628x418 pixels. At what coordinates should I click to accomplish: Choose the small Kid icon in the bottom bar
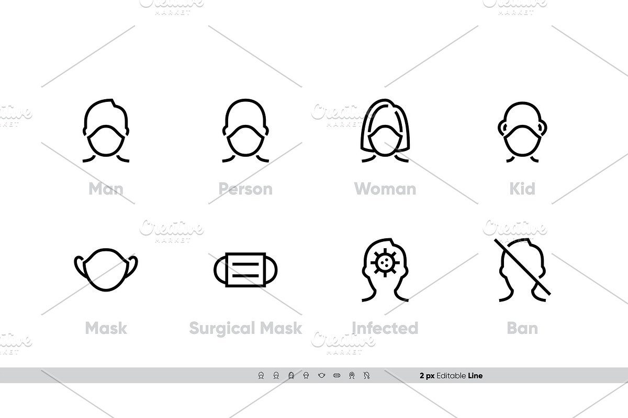(x=306, y=375)
